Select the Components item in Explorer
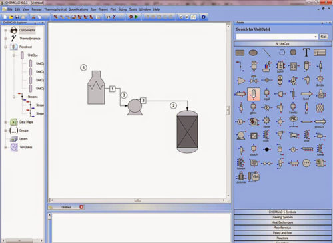This screenshot has width=333, height=243. (27, 30)
